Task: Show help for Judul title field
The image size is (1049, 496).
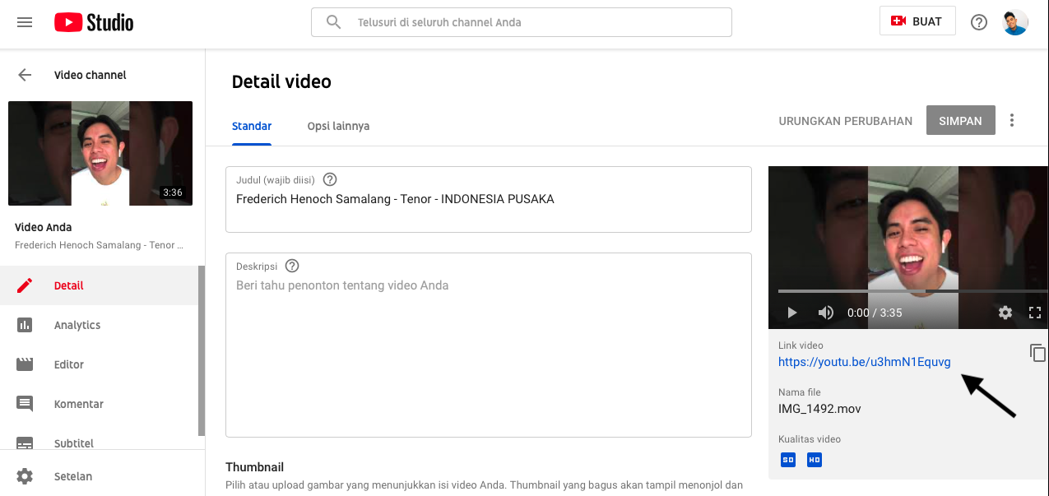Action: click(x=330, y=179)
